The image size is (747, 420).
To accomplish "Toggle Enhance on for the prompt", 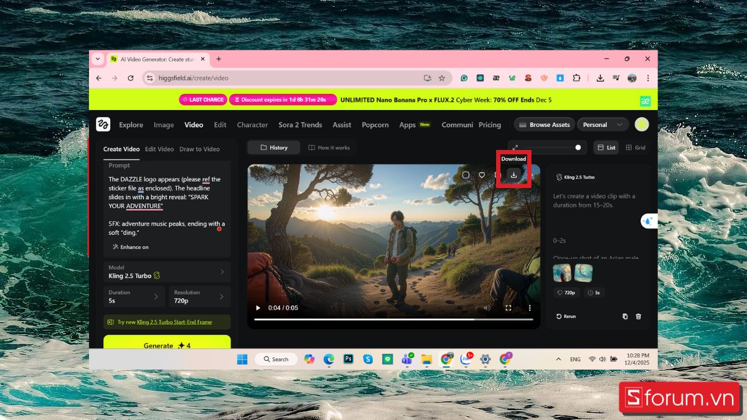I will 131,247.
